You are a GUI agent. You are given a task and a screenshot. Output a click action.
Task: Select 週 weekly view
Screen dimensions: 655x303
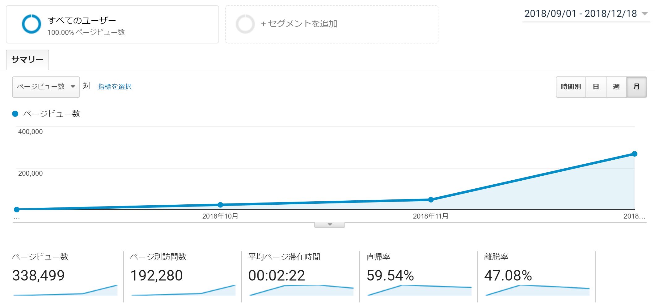tap(616, 87)
